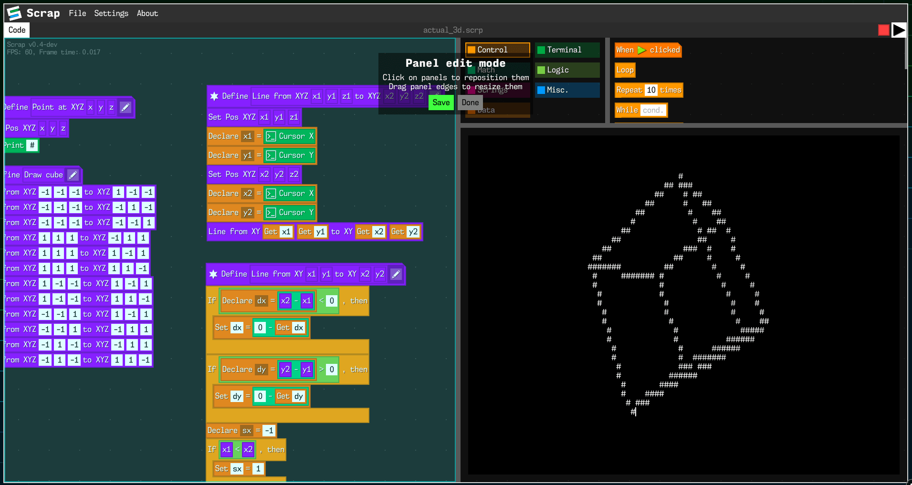Click the Scrap logo icon
Screen dimensions: 912x485
[x=13, y=13]
